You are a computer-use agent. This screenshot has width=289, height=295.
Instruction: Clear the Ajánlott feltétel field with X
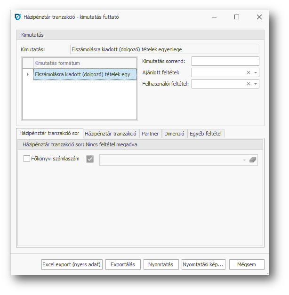(249, 72)
